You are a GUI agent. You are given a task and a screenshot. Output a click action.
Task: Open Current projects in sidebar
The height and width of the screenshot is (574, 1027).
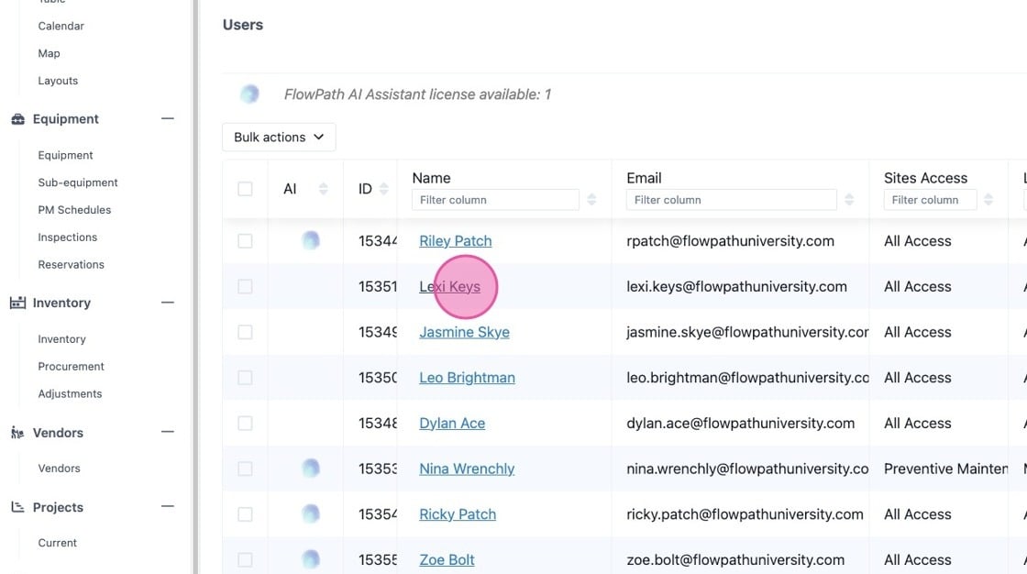(57, 543)
